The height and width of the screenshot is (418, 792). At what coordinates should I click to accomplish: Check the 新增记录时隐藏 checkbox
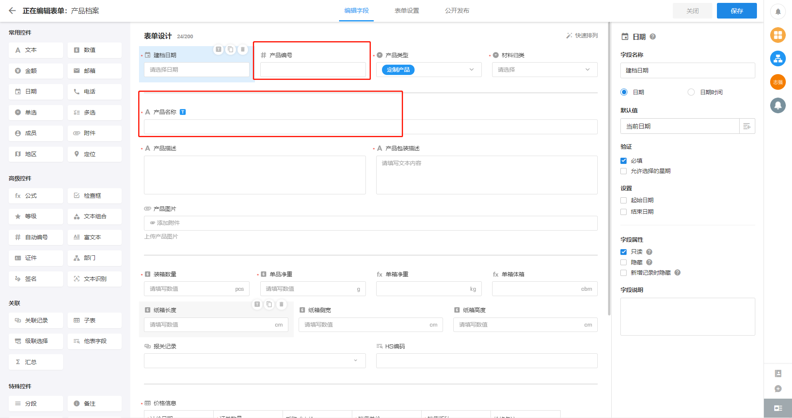[624, 273]
